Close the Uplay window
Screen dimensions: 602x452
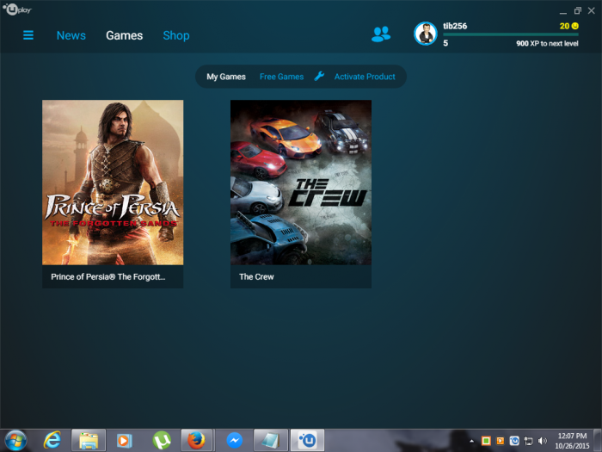(592, 10)
